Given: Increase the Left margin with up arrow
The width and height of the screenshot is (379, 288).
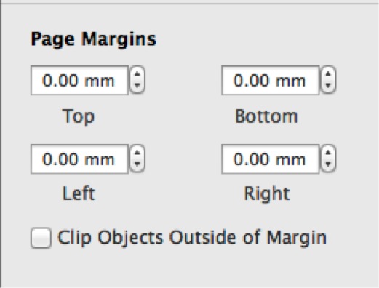Looking at the screenshot, I should (x=137, y=153).
